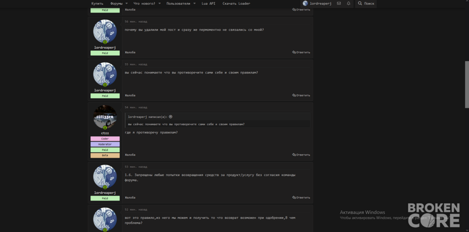The width and height of the screenshot is (469, 232).
Task: Open ctzz user profile name
Action: (x=105, y=133)
